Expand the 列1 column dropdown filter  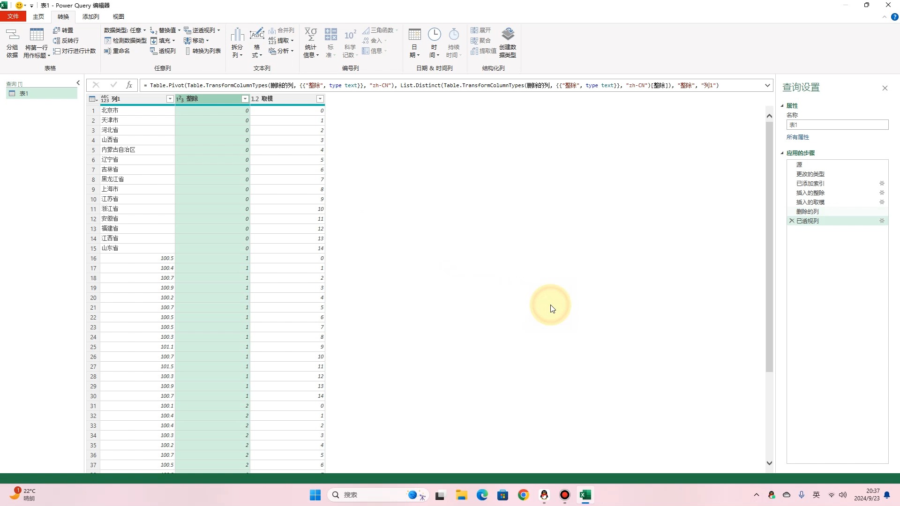(170, 99)
